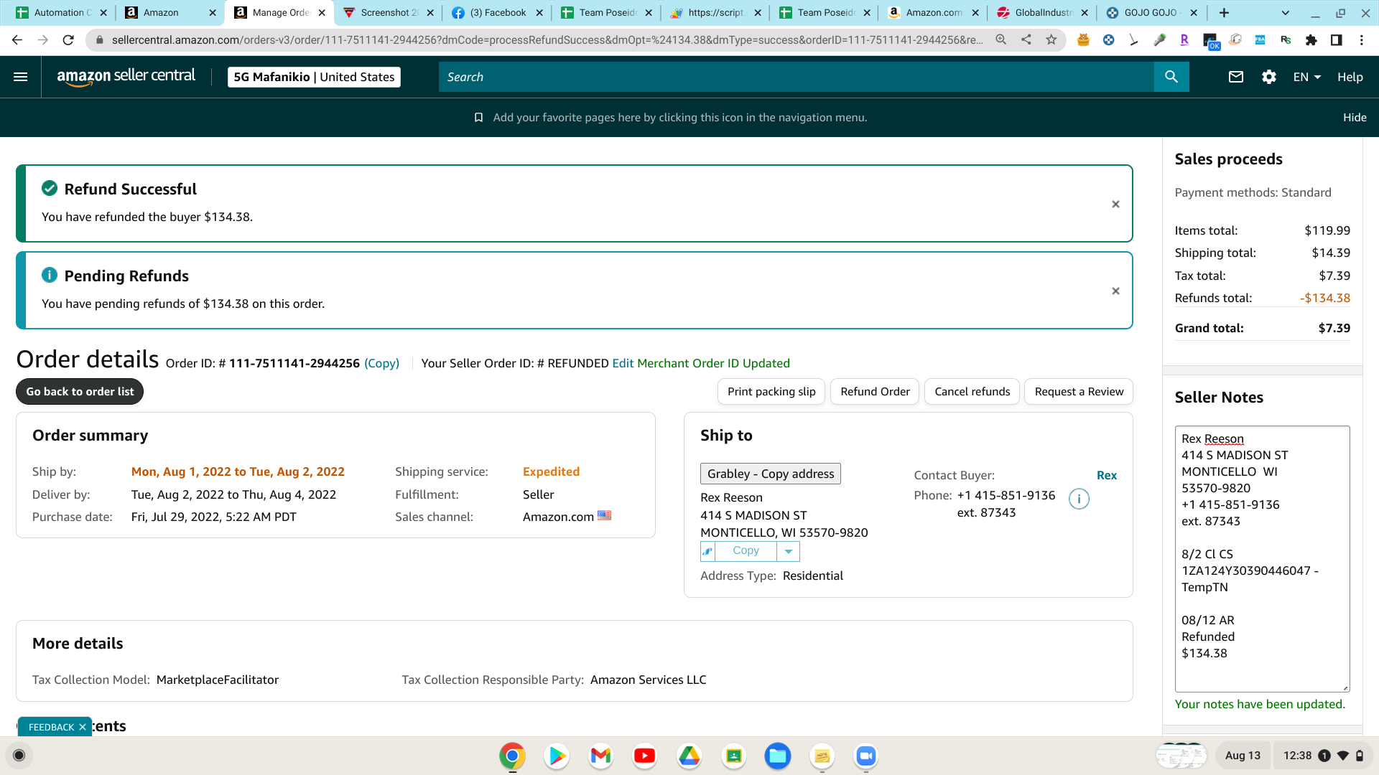Bookmark this page with the star
1379x775 pixels.
[x=1051, y=40]
